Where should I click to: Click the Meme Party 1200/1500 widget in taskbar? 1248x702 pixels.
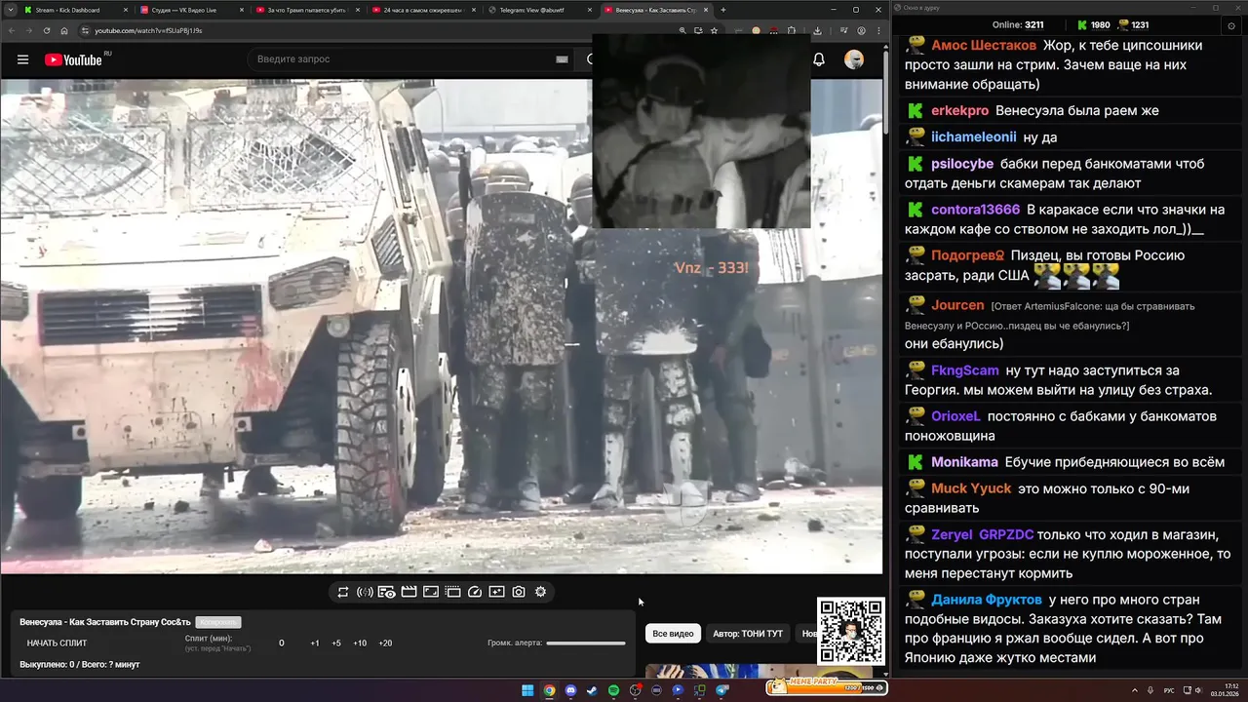point(826,686)
